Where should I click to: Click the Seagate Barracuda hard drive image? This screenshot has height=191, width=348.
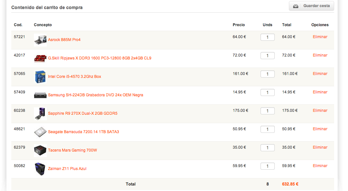40,132
